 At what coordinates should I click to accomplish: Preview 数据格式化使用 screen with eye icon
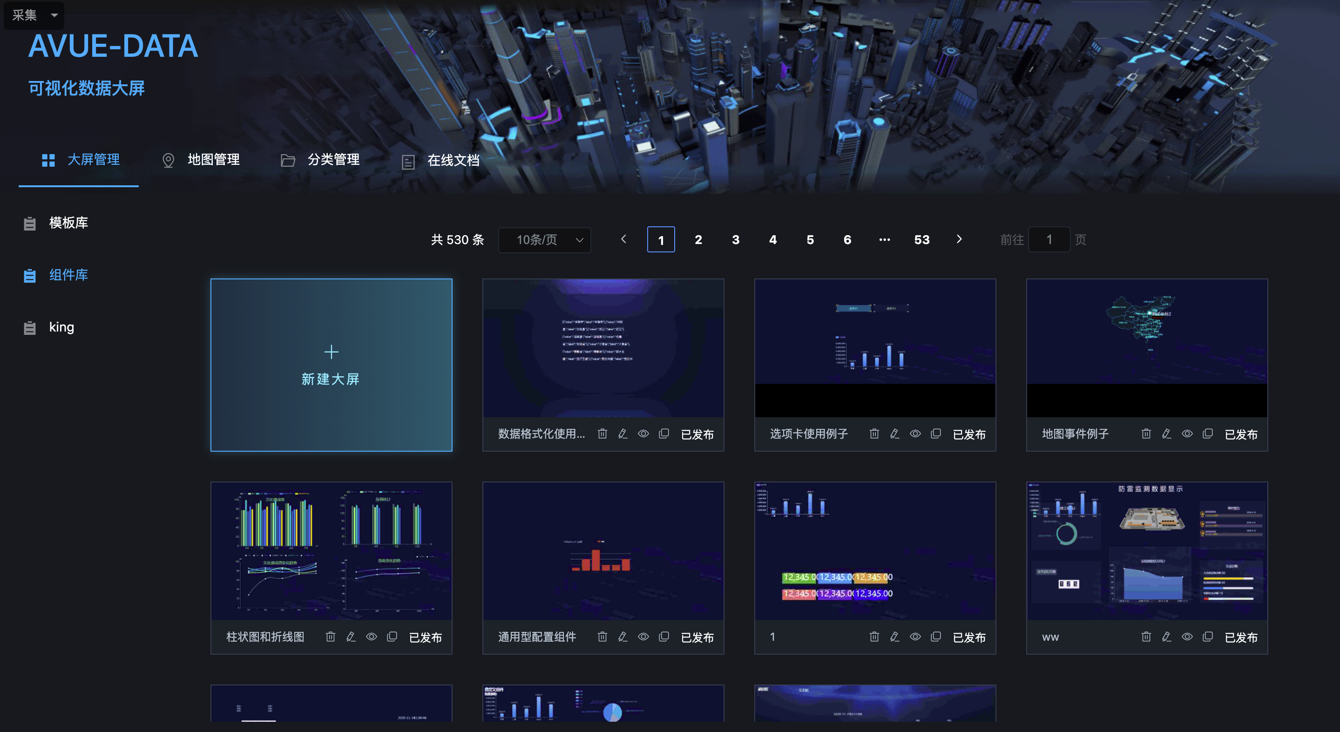[643, 434]
